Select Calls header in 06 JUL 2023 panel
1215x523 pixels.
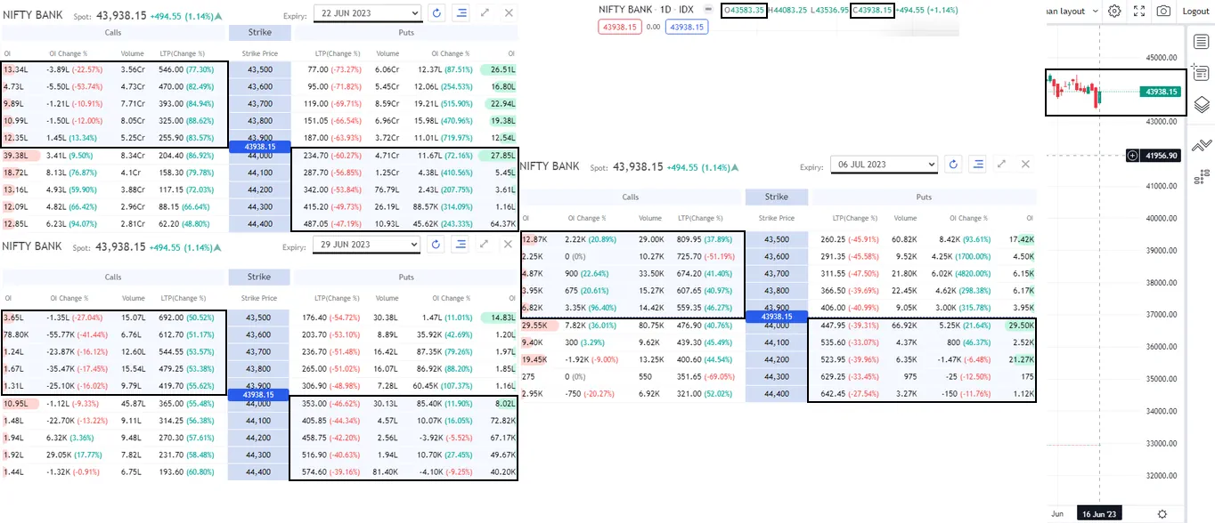631,197
